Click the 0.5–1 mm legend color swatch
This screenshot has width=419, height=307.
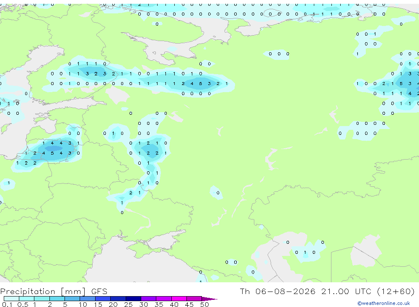point(27,299)
